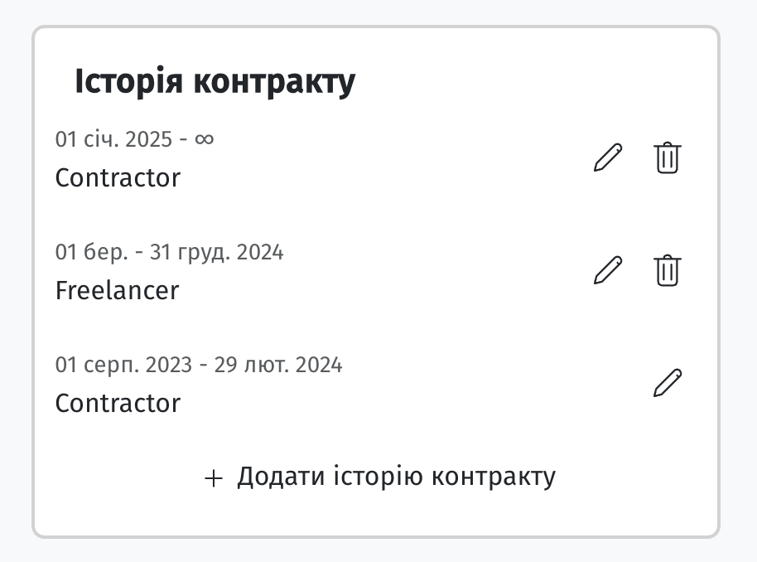
Task: Select the Contractor label under 01 січ. 2025
Action: (118, 178)
